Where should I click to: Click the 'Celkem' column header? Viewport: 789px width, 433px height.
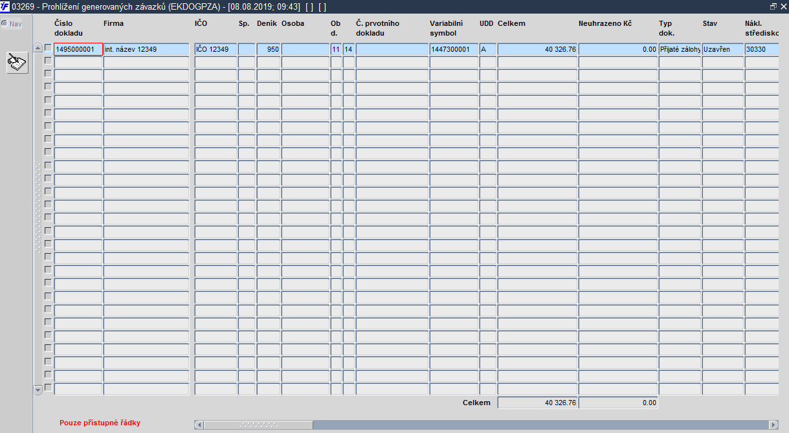point(511,23)
